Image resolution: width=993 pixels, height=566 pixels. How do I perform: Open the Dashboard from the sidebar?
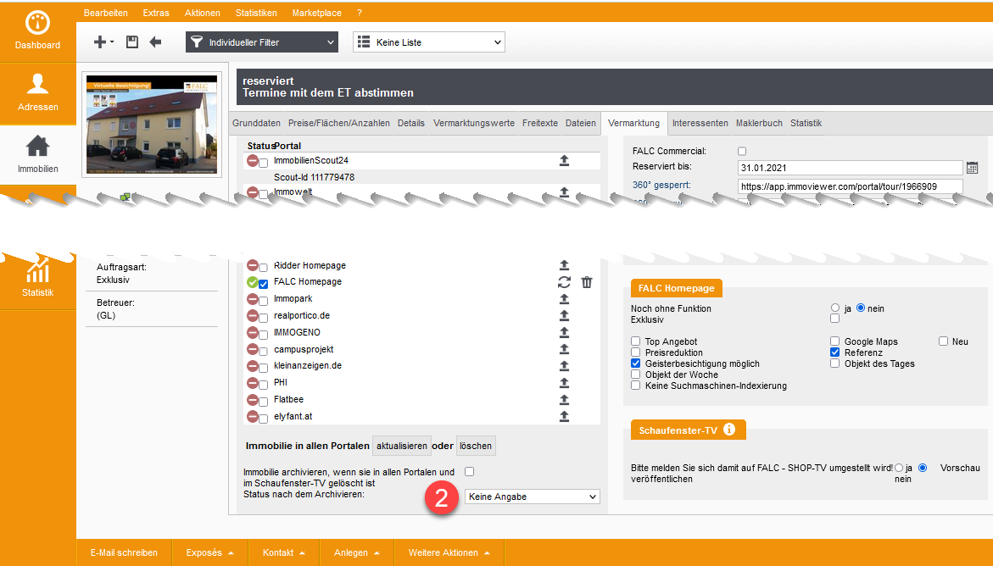tap(38, 31)
